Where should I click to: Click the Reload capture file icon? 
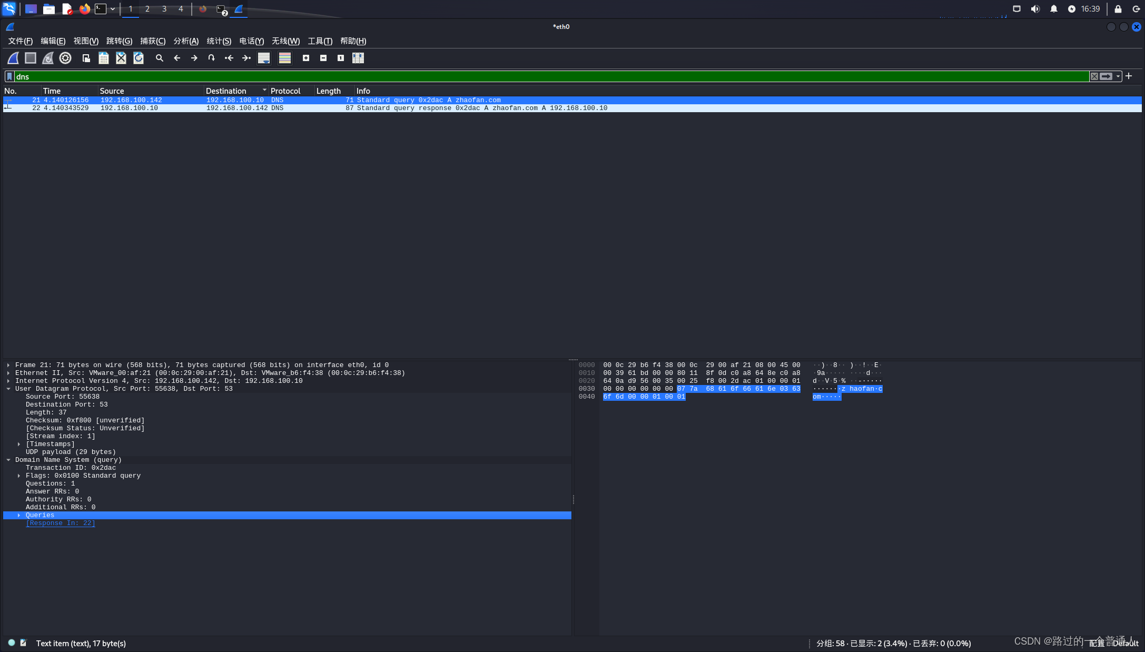pos(139,58)
